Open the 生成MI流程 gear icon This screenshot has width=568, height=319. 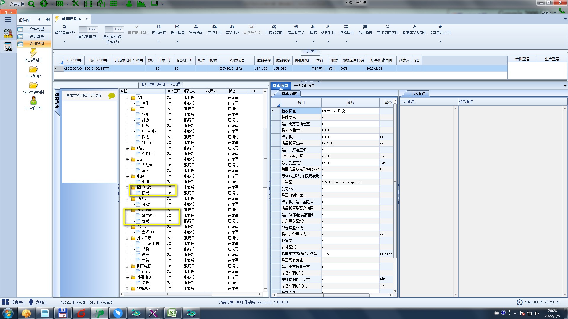pyautogui.click(x=274, y=27)
